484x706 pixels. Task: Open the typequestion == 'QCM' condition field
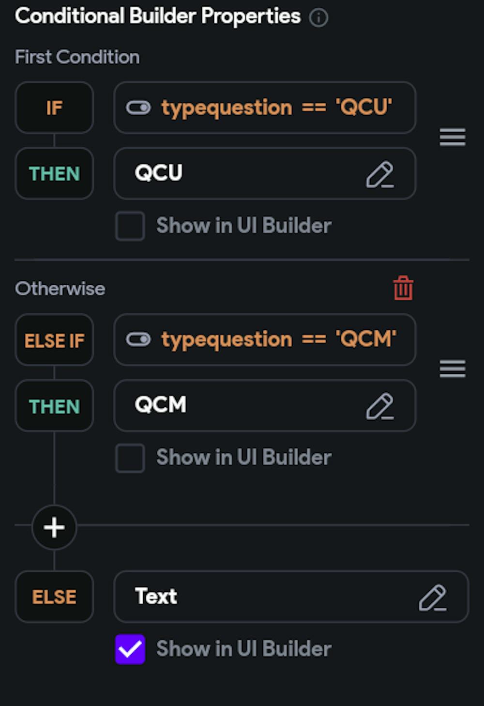point(265,339)
